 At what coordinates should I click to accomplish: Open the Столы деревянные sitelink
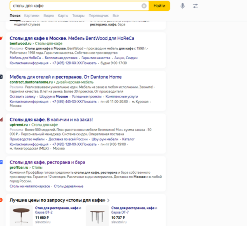pos(68,186)
